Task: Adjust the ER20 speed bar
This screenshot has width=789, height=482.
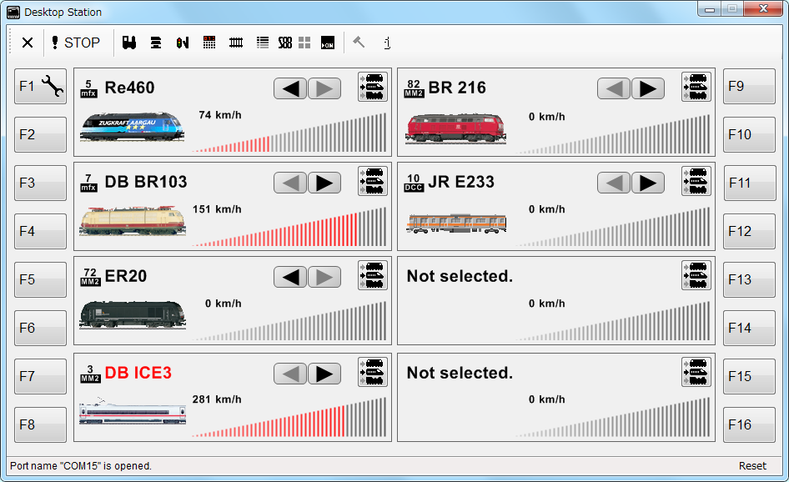Action: [289, 322]
